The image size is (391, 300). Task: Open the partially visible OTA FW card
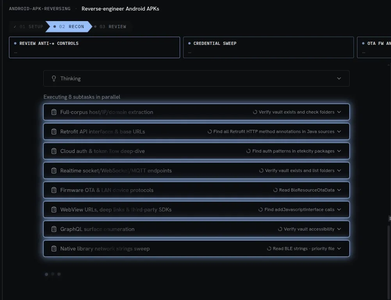374,47
